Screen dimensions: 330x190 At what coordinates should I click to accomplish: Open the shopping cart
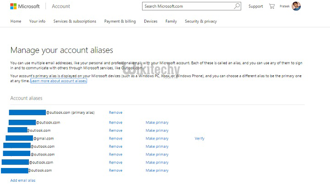tap(271, 6)
